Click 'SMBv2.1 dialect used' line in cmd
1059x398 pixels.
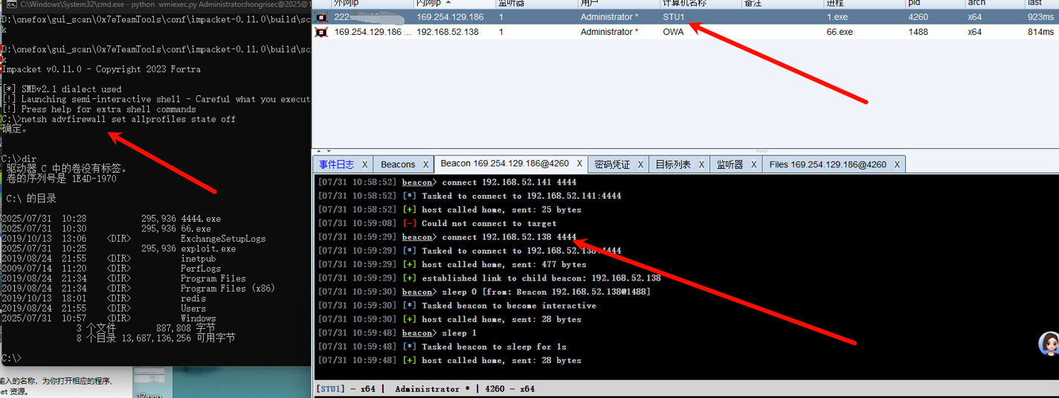[x=62, y=89]
